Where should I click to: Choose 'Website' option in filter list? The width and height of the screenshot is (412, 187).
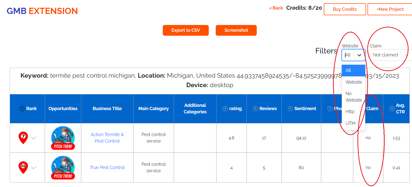click(x=353, y=82)
